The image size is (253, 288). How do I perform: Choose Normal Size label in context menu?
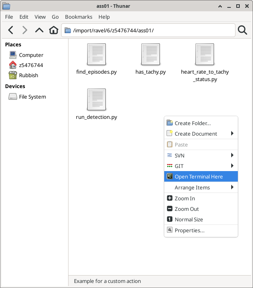[189, 219]
